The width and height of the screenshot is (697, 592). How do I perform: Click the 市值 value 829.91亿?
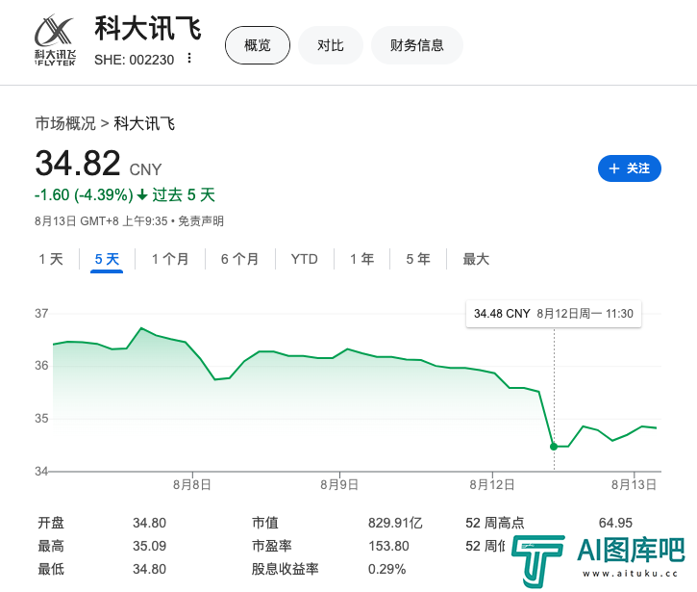coord(395,523)
